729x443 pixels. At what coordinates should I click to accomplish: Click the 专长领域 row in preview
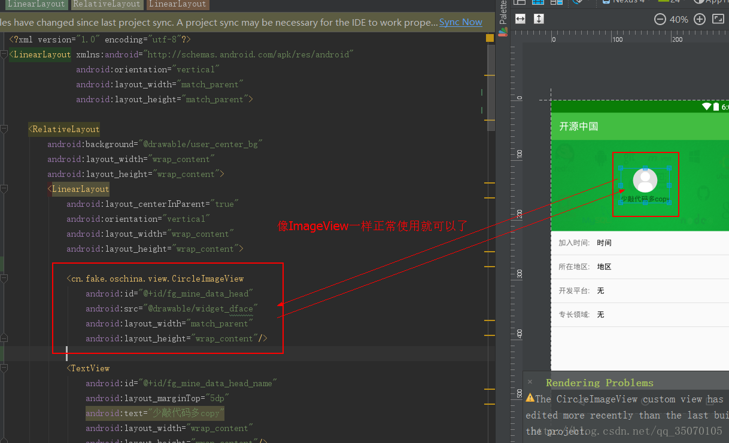click(x=640, y=314)
